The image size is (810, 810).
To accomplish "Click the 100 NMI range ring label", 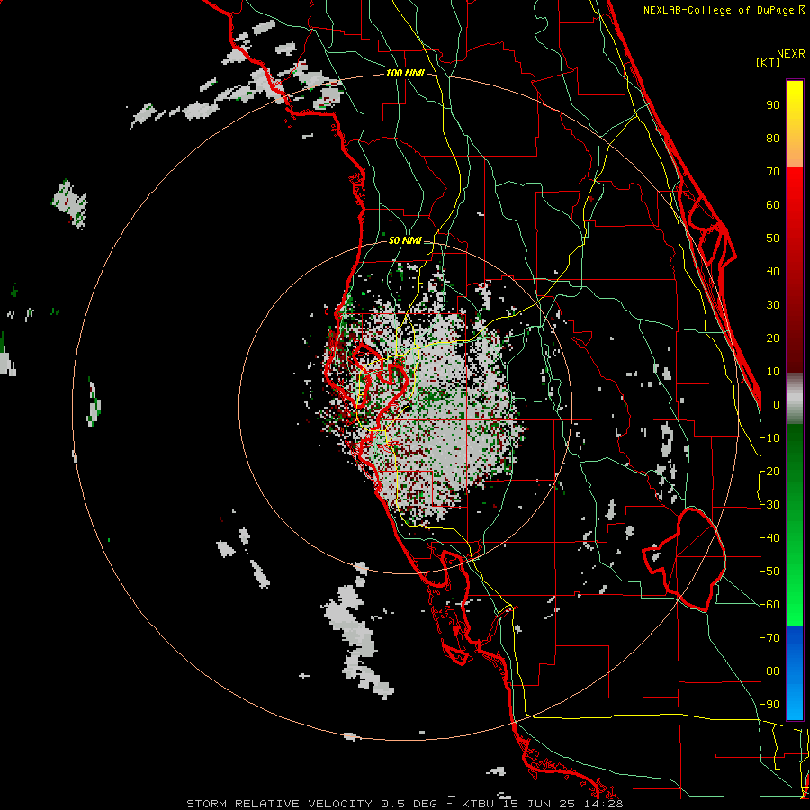I will tap(404, 74).
